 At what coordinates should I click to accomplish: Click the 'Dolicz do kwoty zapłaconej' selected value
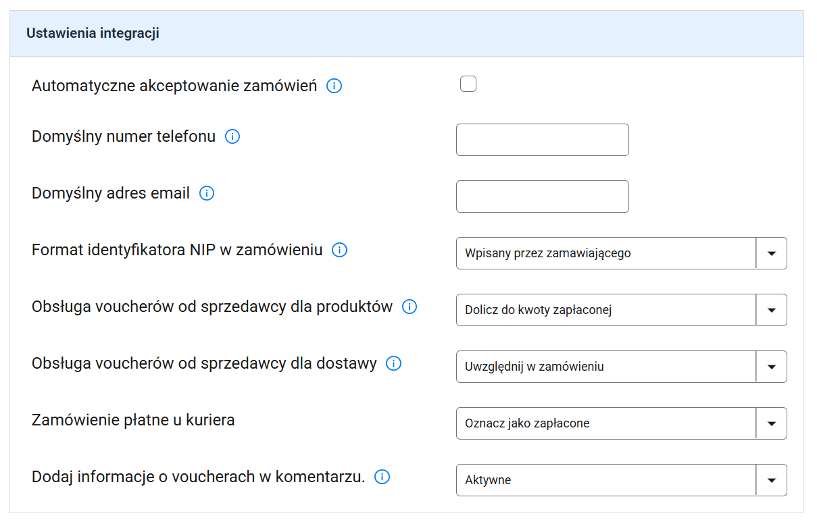tap(539, 310)
